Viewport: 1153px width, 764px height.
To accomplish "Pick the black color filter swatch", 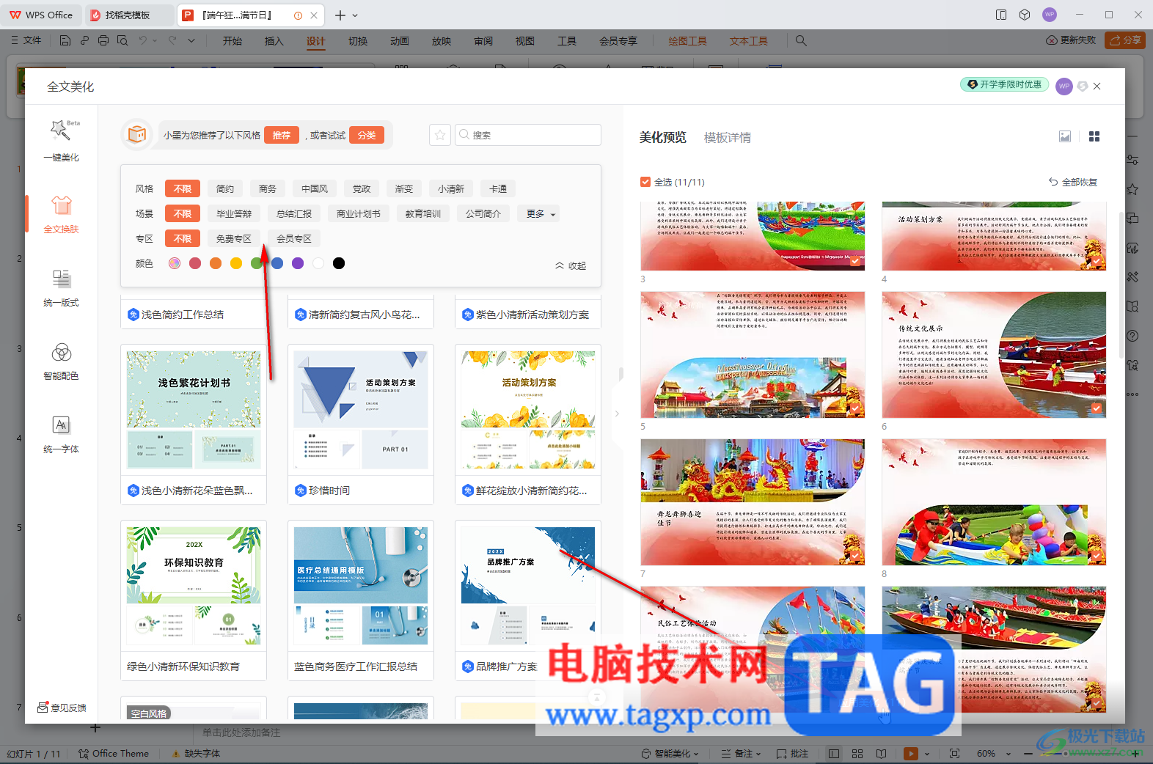I will (x=339, y=263).
